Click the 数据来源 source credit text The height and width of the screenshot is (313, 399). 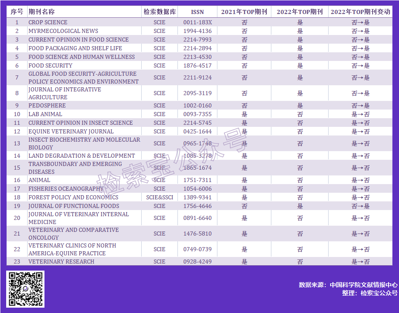click(x=348, y=285)
